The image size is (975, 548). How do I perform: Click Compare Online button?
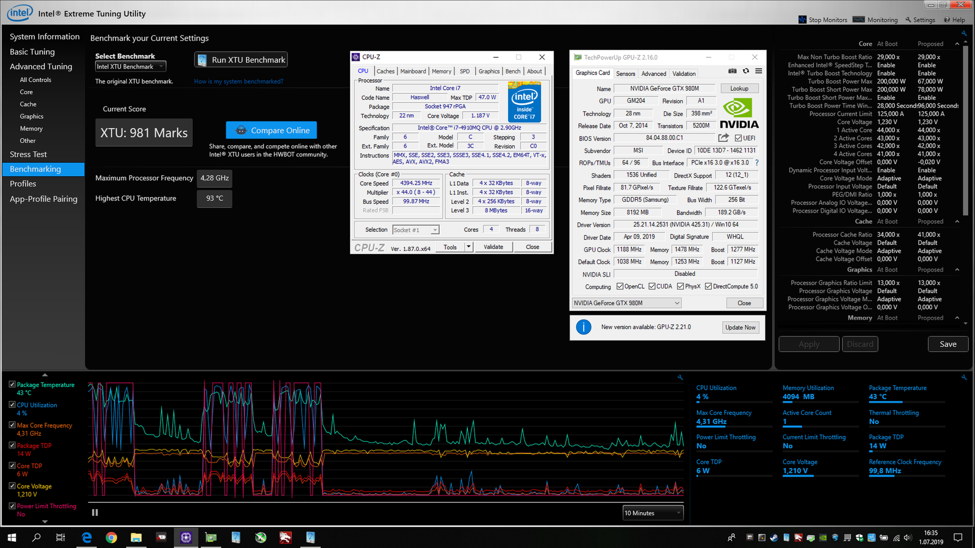pos(271,130)
